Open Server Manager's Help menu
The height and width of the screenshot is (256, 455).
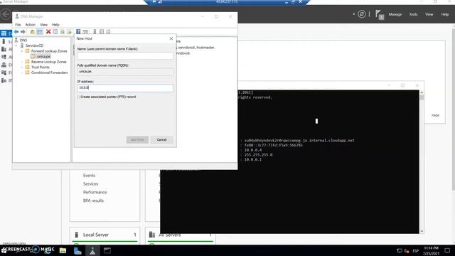coord(445,14)
